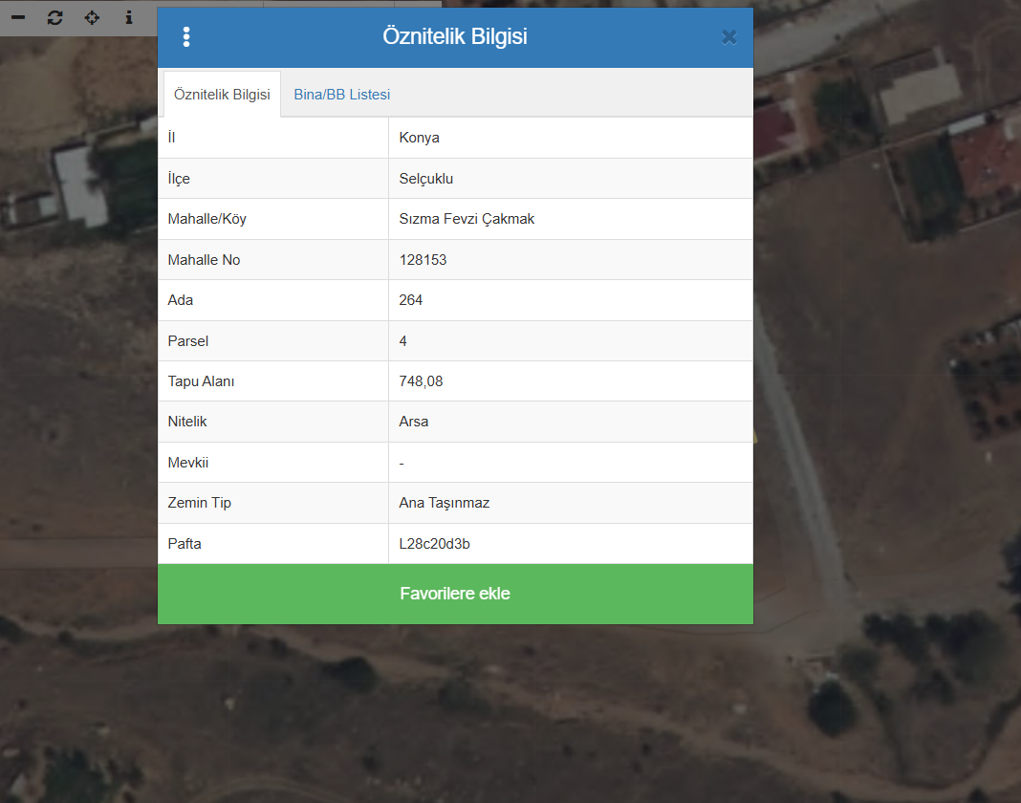1021x803 pixels.
Task: Click the value "Konya" in the İl row
Action: coord(419,138)
